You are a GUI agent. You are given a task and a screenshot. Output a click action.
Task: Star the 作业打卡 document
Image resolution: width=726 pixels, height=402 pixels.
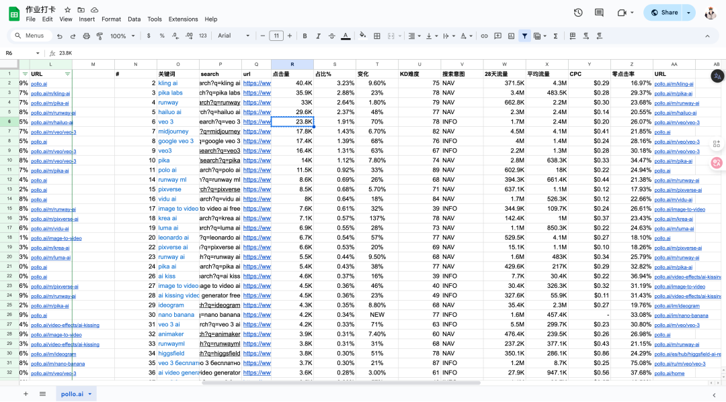pyautogui.click(x=68, y=9)
